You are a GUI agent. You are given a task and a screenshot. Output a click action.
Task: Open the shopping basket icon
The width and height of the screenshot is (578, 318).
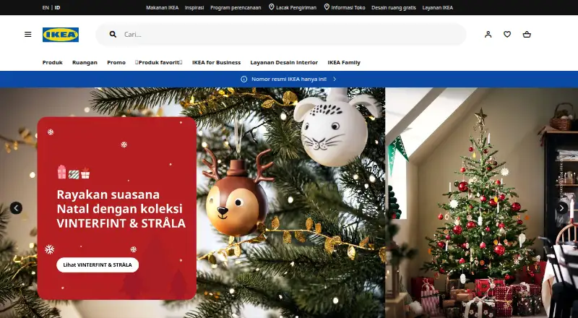[x=527, y=34]
